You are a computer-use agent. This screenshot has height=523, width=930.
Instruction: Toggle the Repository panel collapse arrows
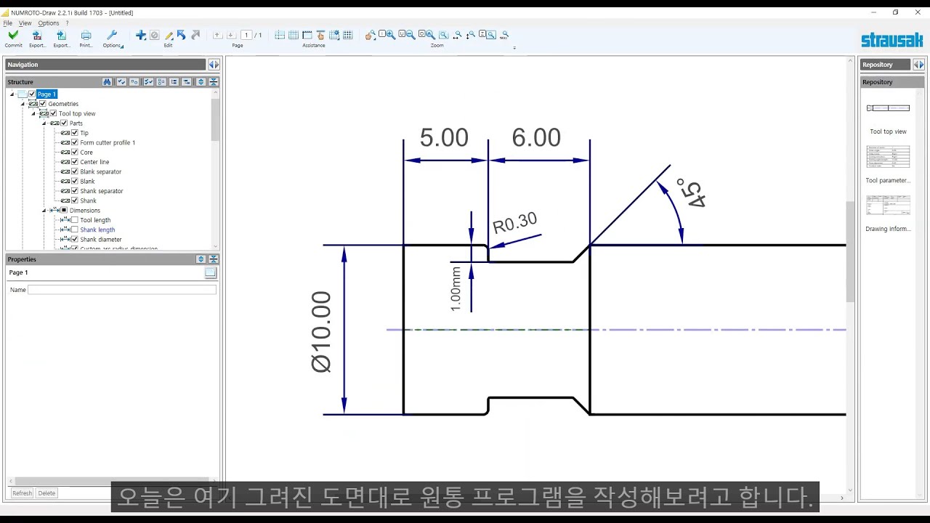point(918,65)
